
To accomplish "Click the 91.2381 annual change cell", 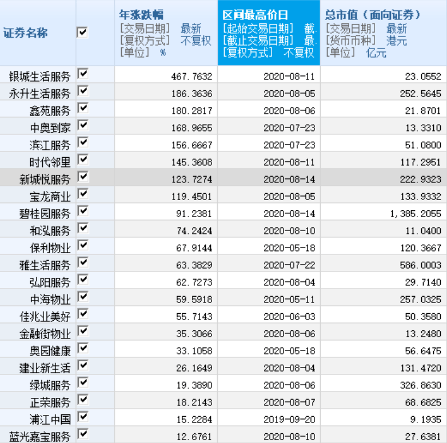I will [166, 212].
